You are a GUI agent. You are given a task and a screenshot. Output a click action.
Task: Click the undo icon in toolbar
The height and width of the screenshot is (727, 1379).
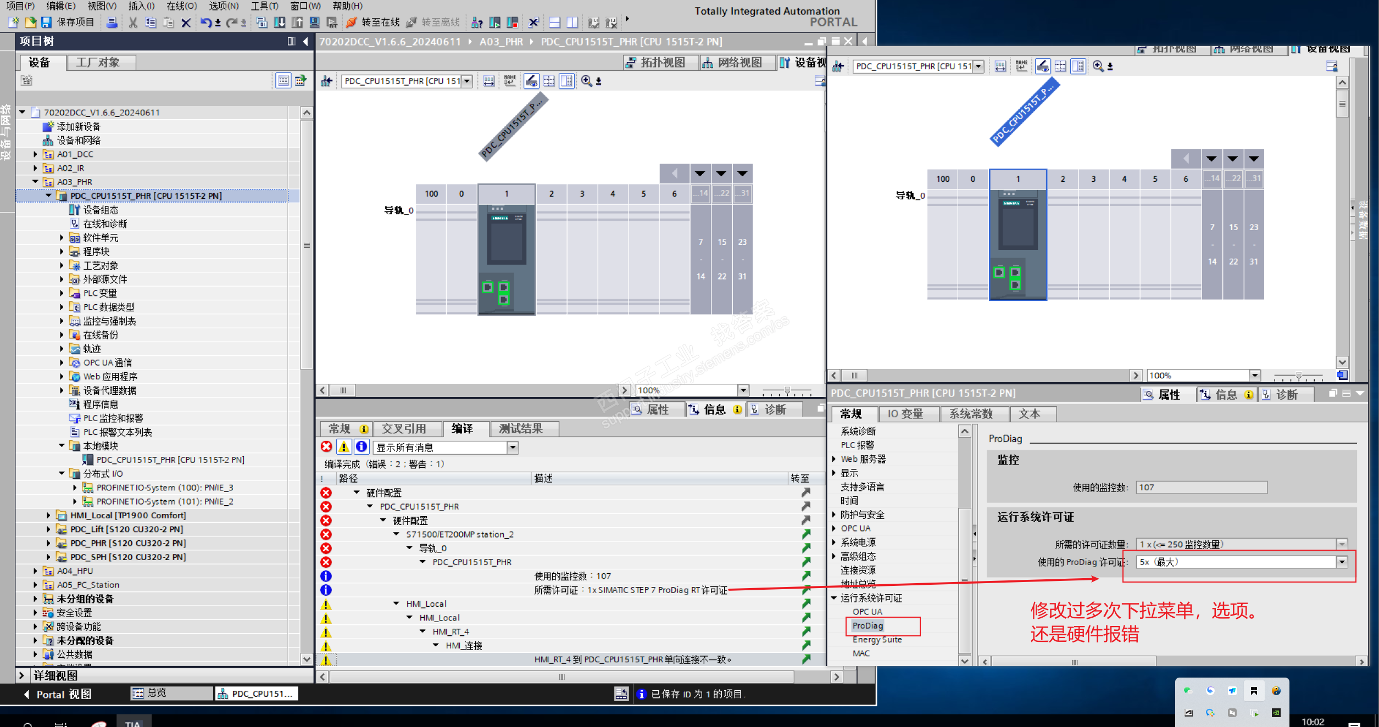pos(205,22)
